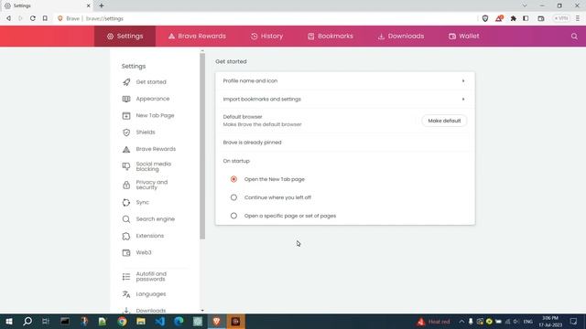Switch to the Settings top tab

click(125, 37)
